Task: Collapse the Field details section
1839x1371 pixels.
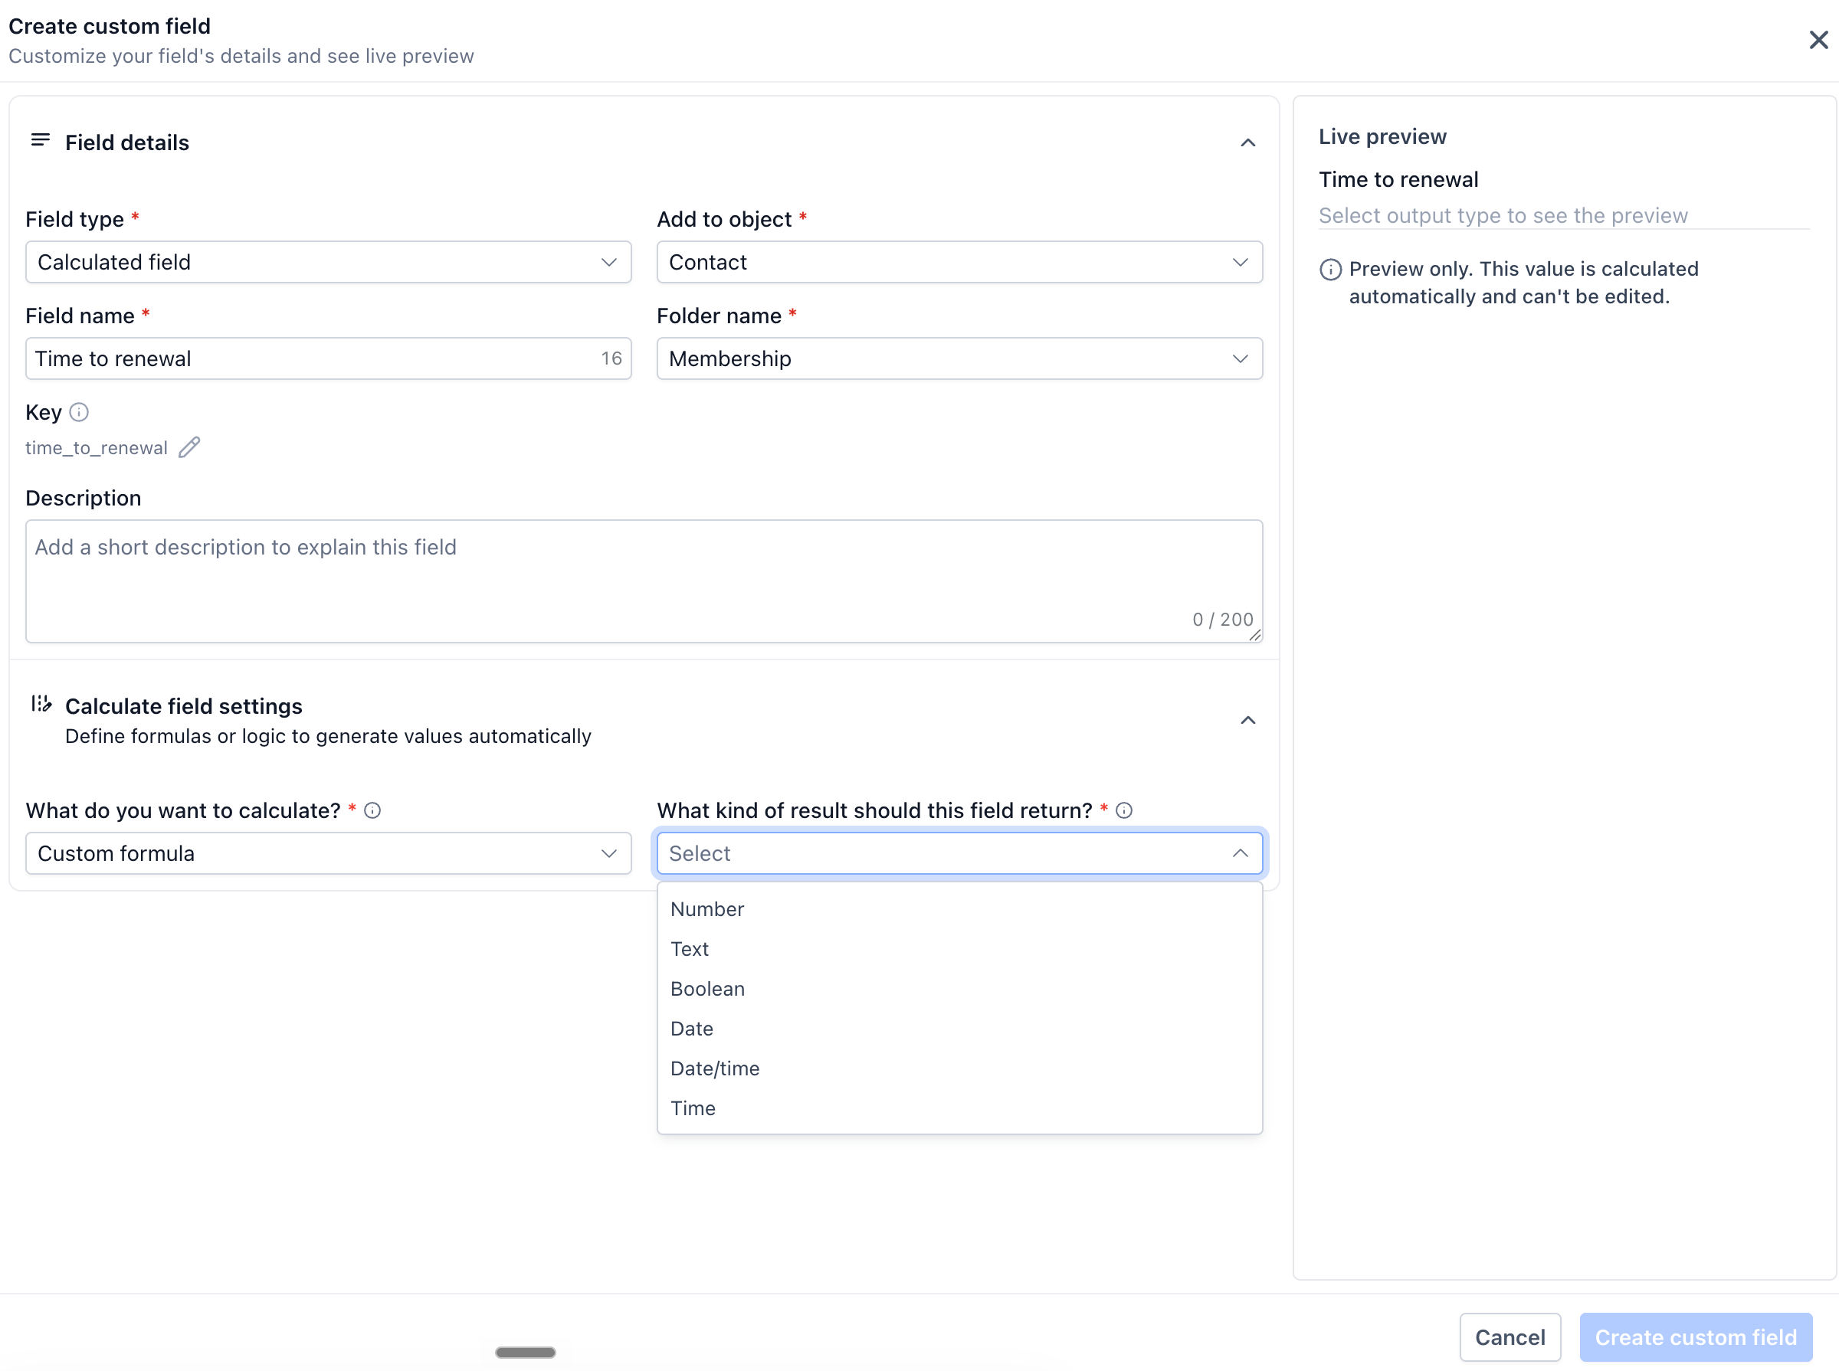Action: (1247, 142)
